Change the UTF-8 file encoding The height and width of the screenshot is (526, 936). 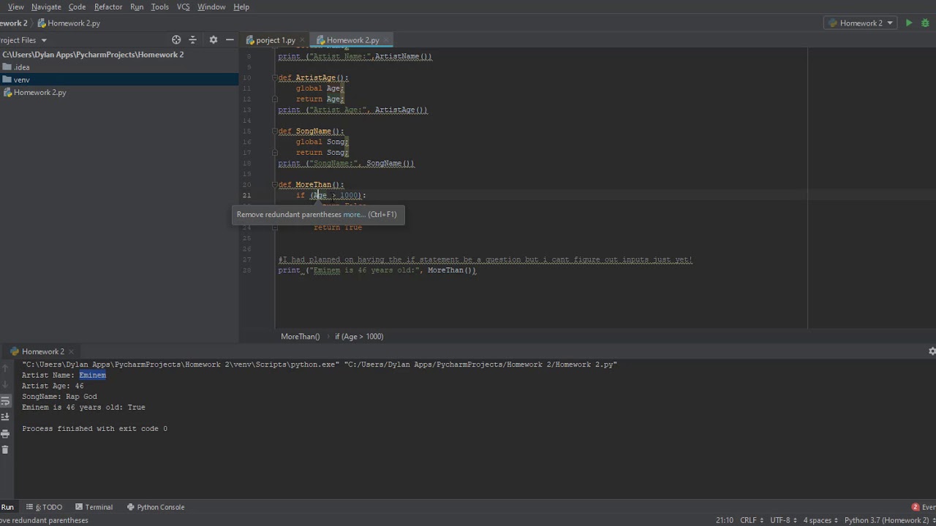pyautogui.click(x=785, y=520)
